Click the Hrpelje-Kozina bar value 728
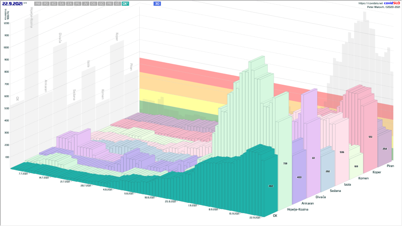The height and width of the screenshot is (226, 402). point(285,163)
